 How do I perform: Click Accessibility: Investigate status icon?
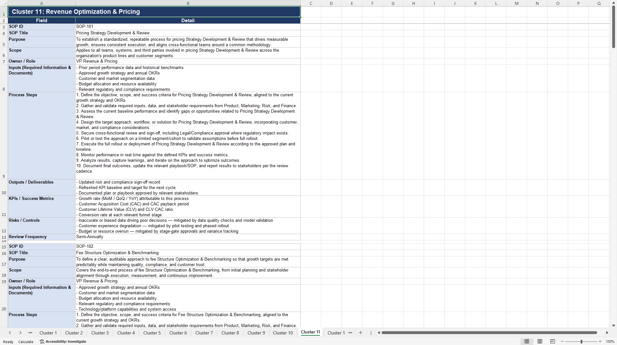tap(63, 341)
